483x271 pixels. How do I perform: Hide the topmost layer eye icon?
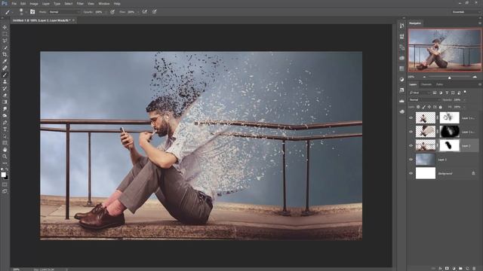click(x=411, y=117)
